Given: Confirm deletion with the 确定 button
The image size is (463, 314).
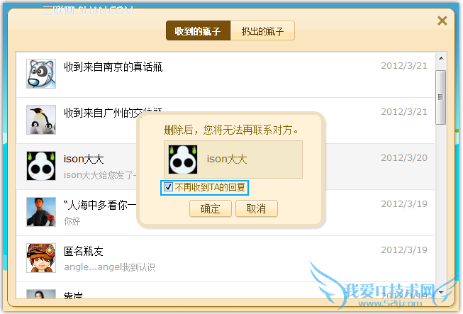Looking at the screenshot, I should (211, 208).
